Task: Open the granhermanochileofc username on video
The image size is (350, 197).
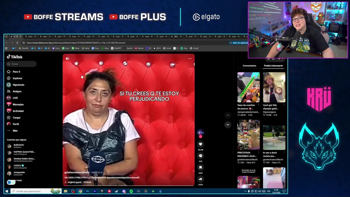Action: pyautogui.click(x=77, y=172)
